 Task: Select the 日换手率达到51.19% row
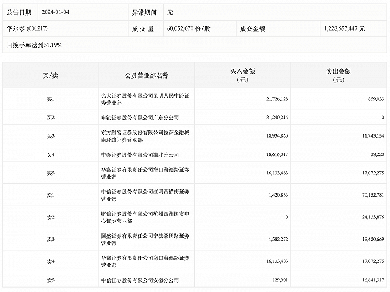point(34,45)
